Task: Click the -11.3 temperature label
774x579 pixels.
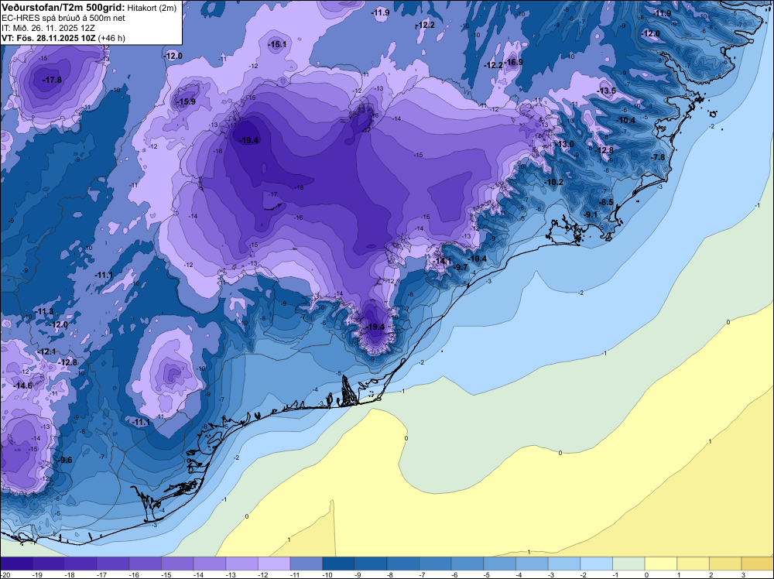Action: pos(44,311)
